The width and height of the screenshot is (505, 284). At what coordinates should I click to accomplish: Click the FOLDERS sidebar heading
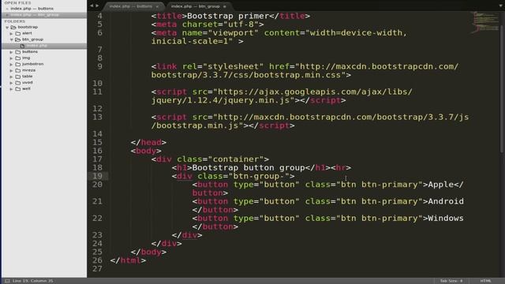pyautogui.click(x=15, y=21)
